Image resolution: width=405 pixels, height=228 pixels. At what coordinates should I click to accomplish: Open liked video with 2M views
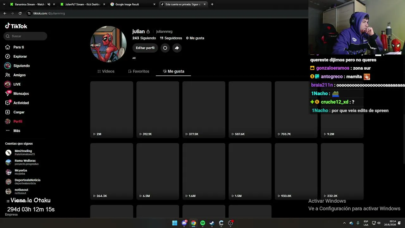tap(112, 110)
